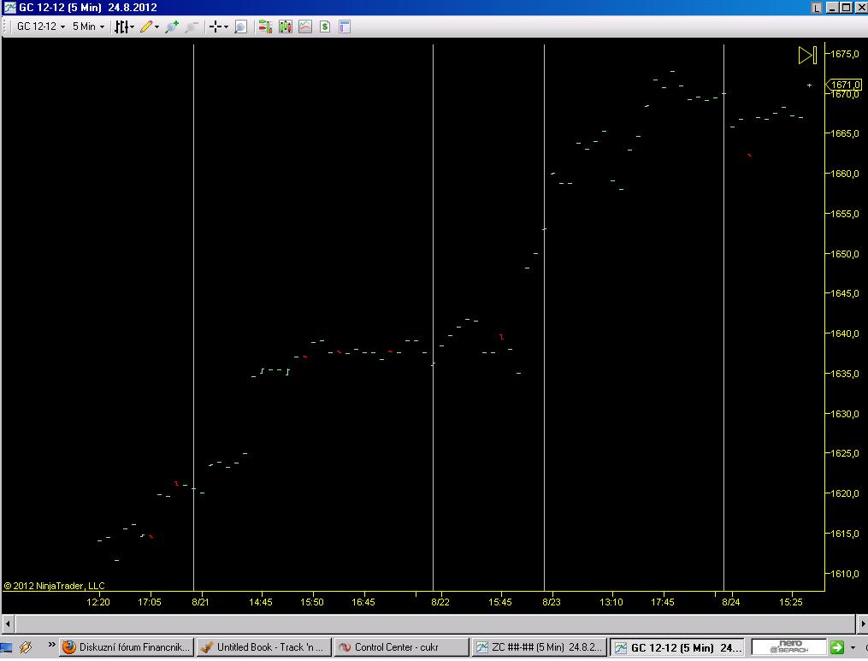The image size is (868, 661).
Task: Open the 5 Min interval dropdown
Action: 88,27
